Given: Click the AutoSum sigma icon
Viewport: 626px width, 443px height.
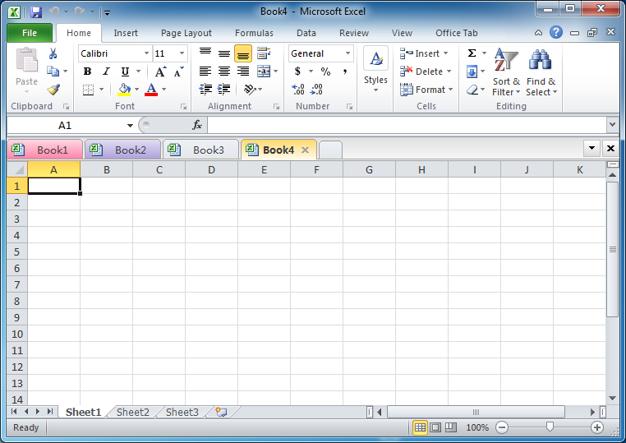Looking at the screenshot, I should 472,53.
